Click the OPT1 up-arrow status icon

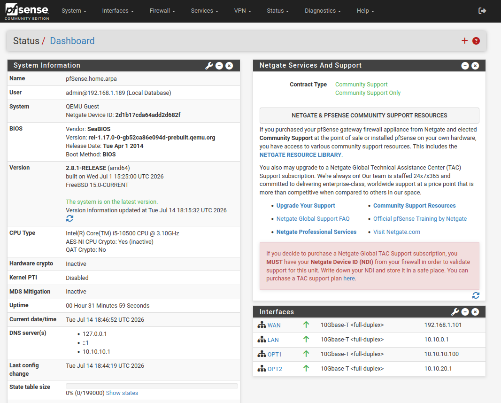point(306,354)
